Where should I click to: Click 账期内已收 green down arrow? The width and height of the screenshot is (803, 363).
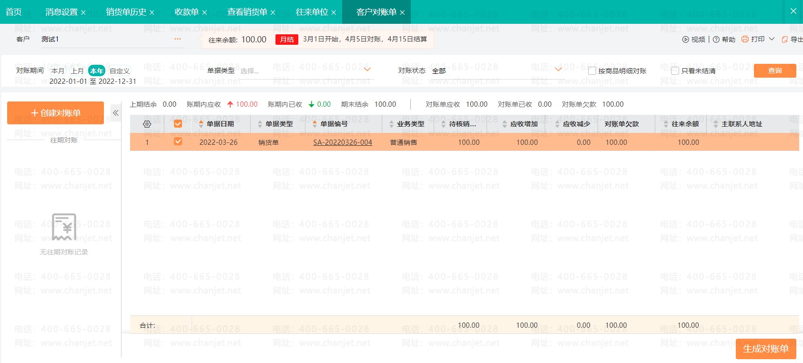[x=311, y=104]
